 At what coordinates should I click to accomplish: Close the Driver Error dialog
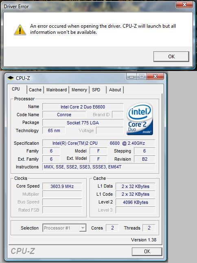(184, 4)
